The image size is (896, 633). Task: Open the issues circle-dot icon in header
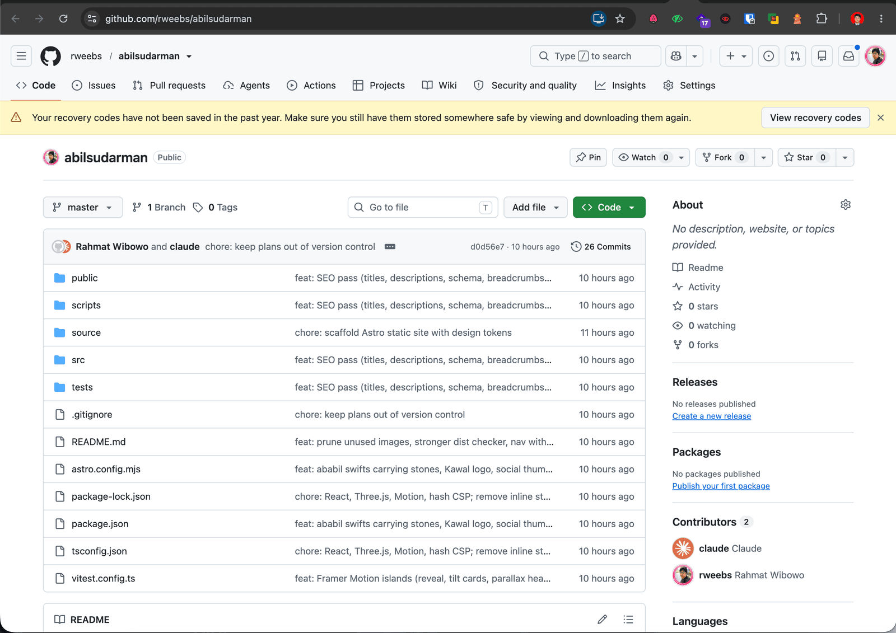(x=769, y=56)
